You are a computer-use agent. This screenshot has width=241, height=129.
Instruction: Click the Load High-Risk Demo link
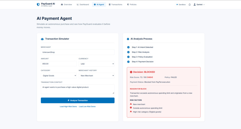(68, 106)
